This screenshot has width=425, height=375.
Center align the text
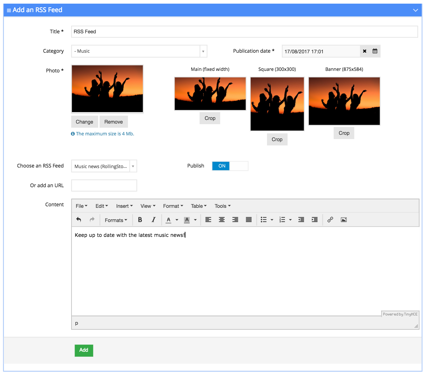(x=222, y=220)
